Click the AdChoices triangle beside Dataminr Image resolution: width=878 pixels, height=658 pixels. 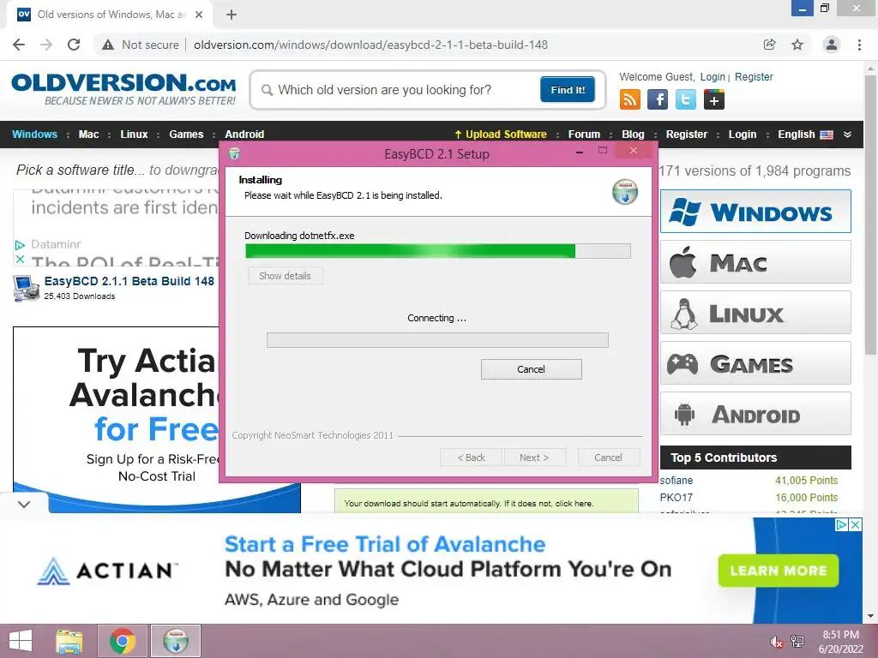21,245
